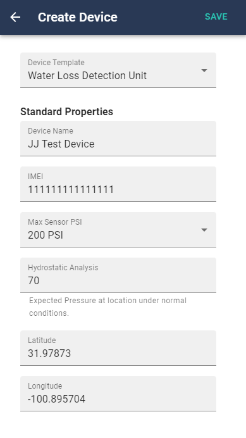This screenshot has width=246, height=438.
Task: Click the 200 PSI selected value
Action: pyautogui.click(x=46, y=235)
